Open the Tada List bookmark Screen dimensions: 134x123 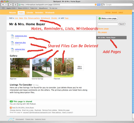[34, 8]
